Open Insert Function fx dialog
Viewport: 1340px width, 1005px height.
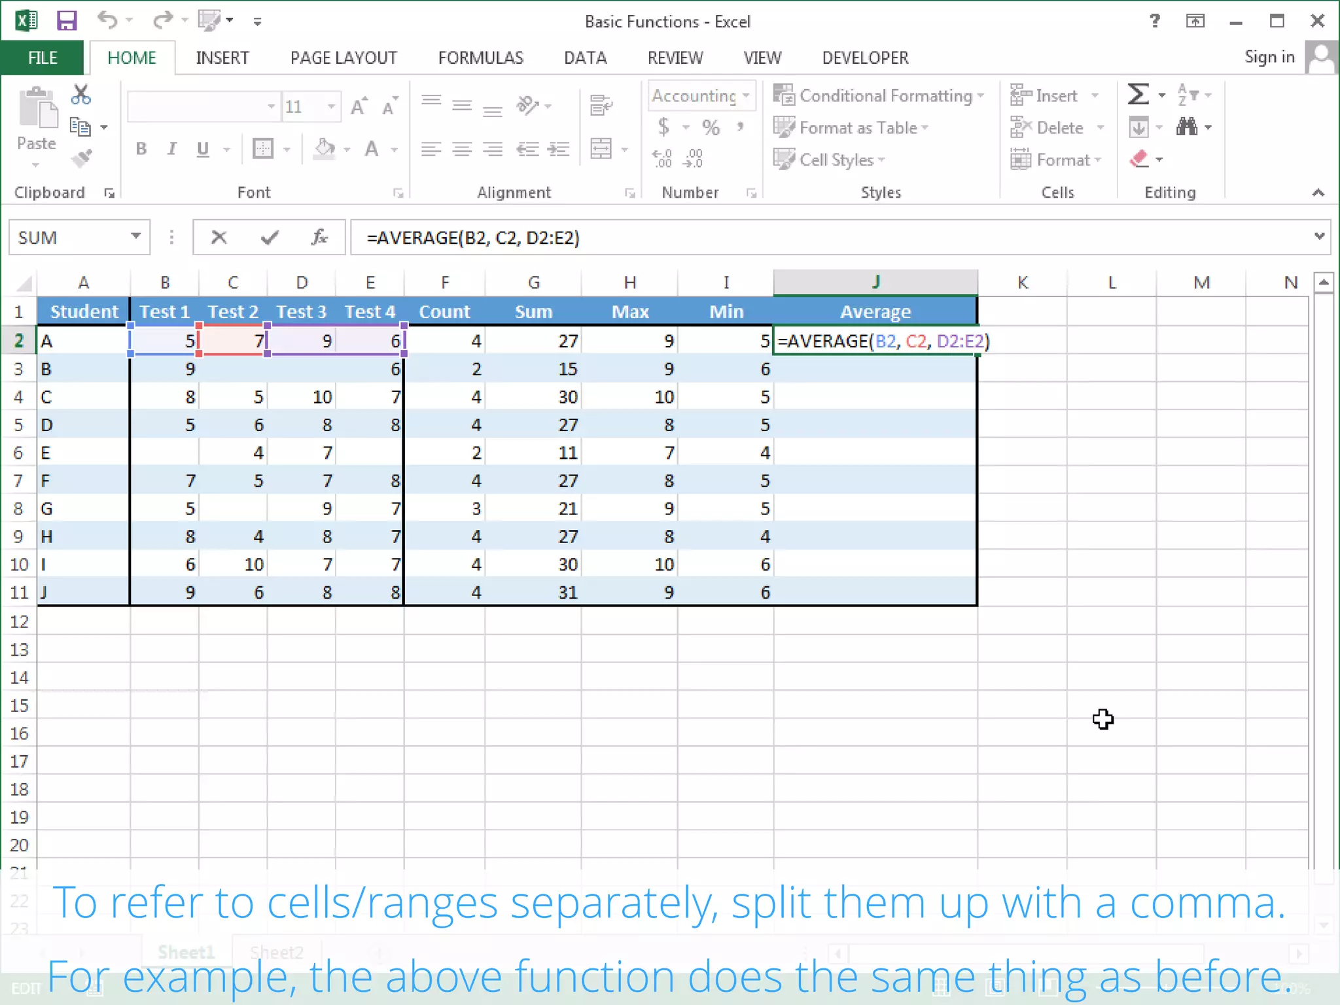(319, 238)
